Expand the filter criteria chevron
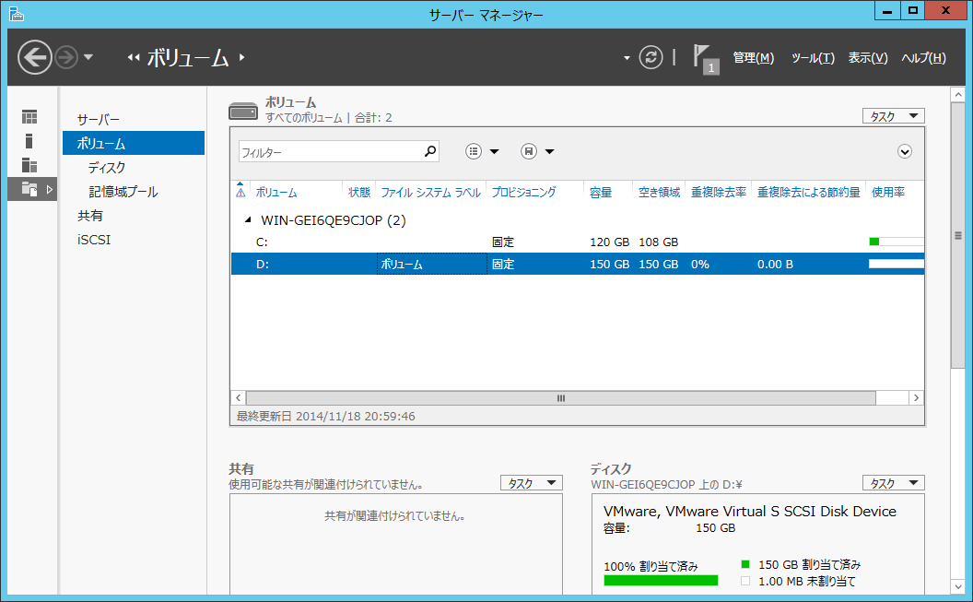973x602 pixels. [x=904, y=152]
